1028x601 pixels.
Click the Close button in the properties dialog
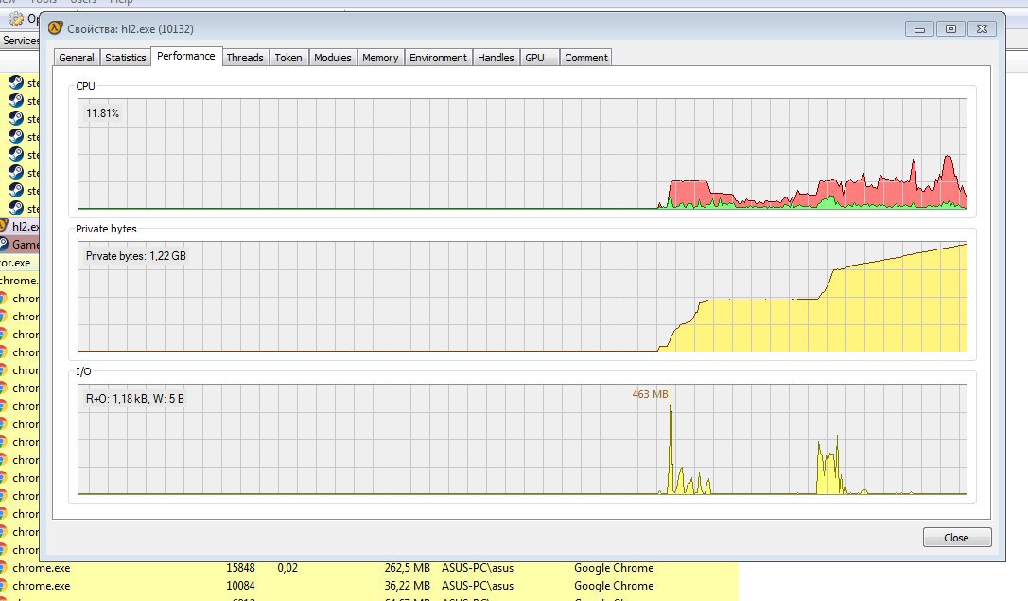click(956, 538)
